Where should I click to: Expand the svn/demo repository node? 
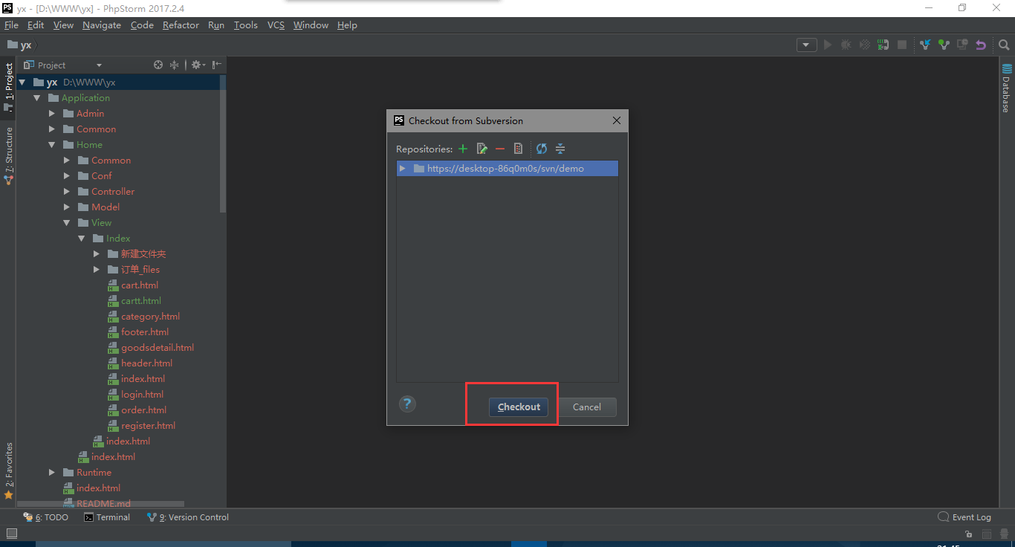point(403,169)
